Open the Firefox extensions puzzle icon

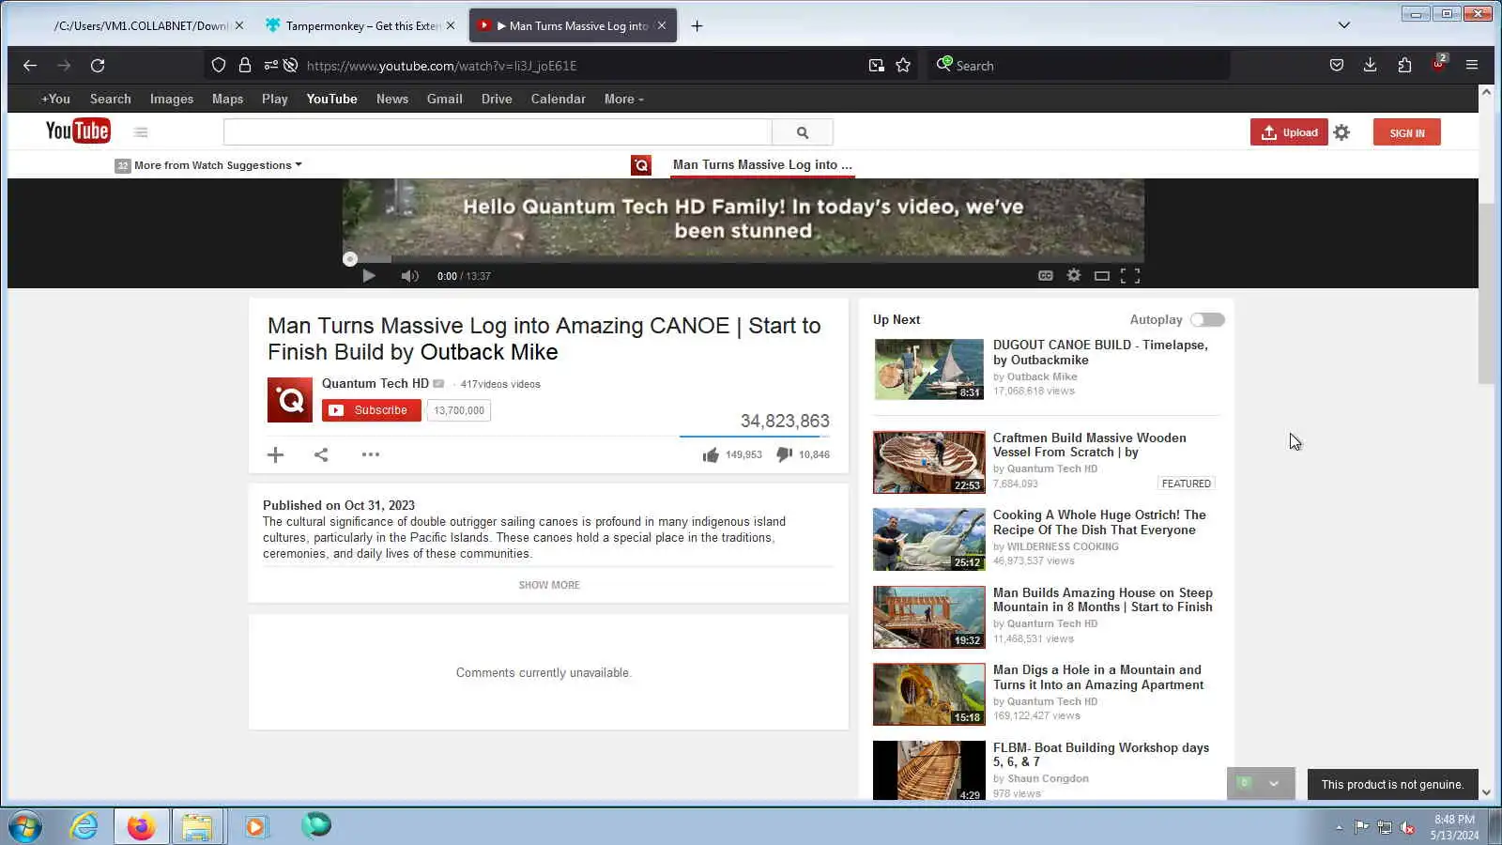[1404, 66]
